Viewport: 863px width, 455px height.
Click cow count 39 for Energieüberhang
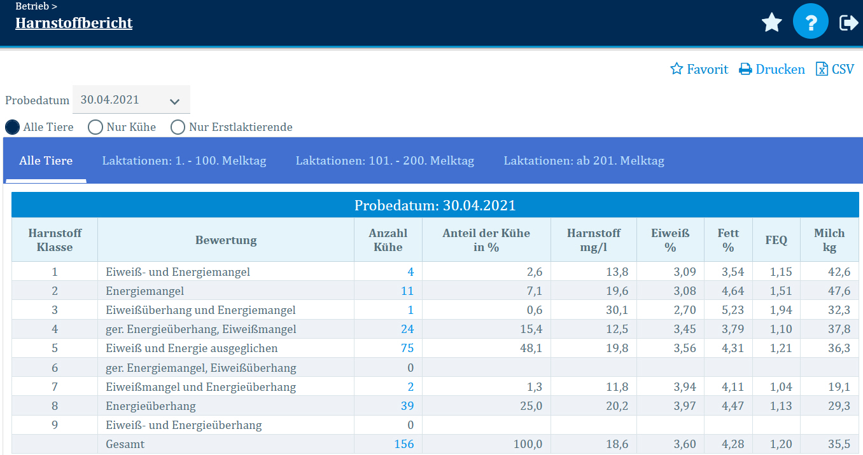(x=407, y=406)
